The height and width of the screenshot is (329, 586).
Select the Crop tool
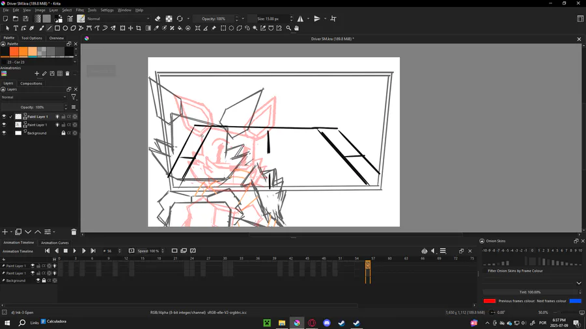(139, 28)
